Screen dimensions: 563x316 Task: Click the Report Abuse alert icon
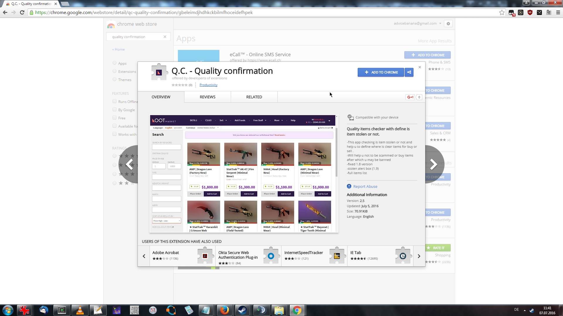point(349,186)
